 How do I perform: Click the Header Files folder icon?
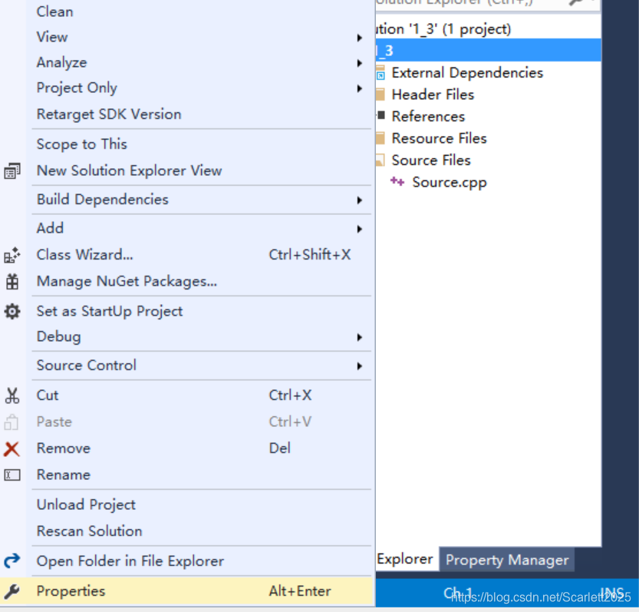[380, 94]
